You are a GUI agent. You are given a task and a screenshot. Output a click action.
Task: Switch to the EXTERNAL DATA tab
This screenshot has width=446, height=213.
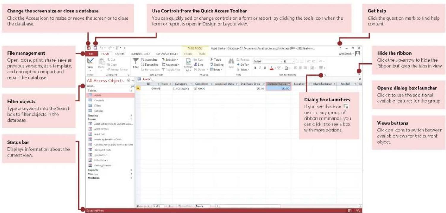[141, 54]
